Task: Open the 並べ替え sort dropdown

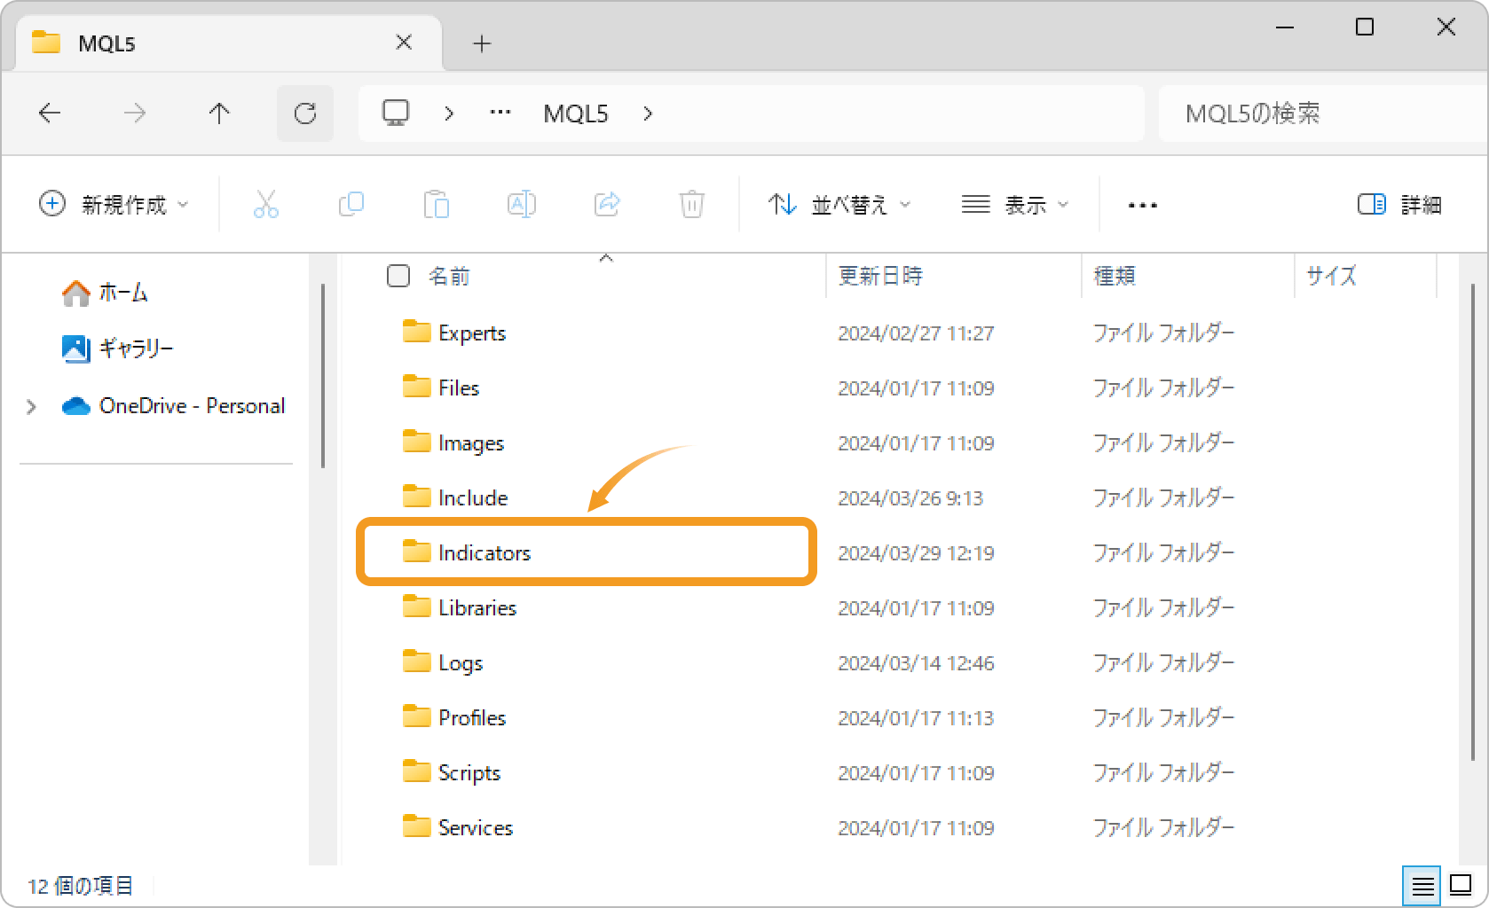Action: [x=839, y=205]
